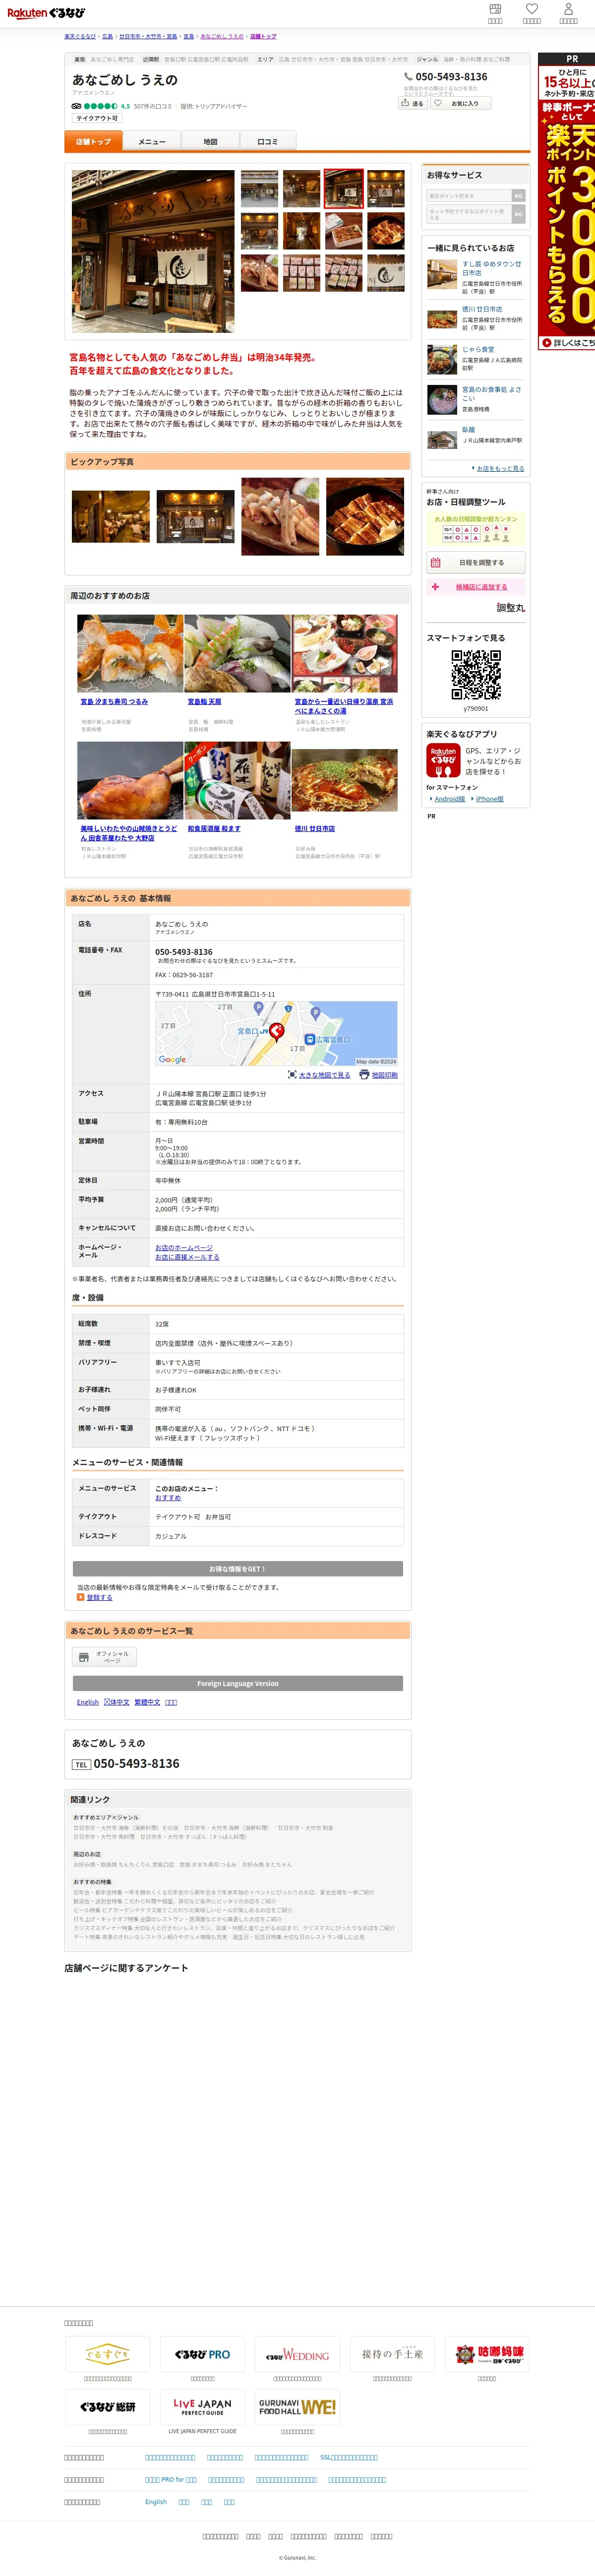Select the メニュー tab
This screenshot has width=595, height=2576.
coord(152,142)
